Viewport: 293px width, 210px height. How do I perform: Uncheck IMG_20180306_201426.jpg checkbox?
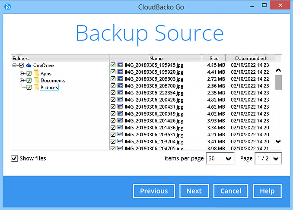[113, 120]
